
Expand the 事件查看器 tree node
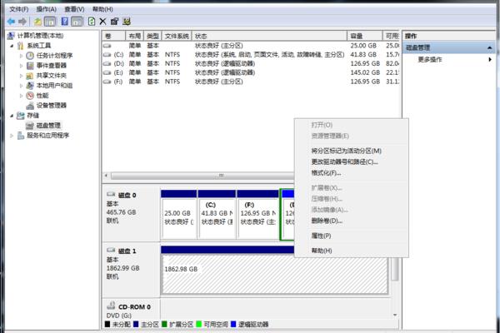point(22,66)
